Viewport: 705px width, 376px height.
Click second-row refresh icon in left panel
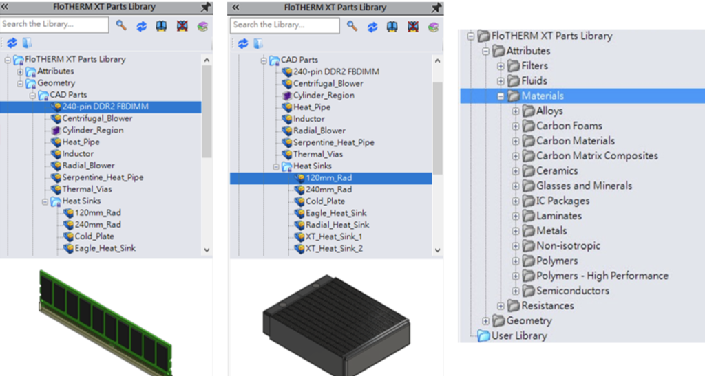(12, 43)
